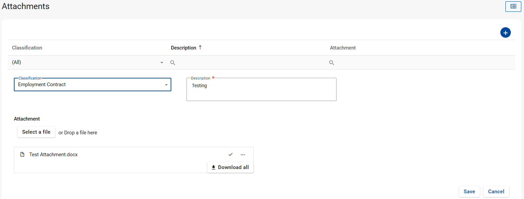Open the three-dot menu for Test Attachment.docx
The width and height of the screenshot is (524, 199).
[243, 155]
